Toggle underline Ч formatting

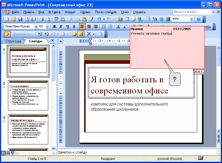[x=68, y=27]
